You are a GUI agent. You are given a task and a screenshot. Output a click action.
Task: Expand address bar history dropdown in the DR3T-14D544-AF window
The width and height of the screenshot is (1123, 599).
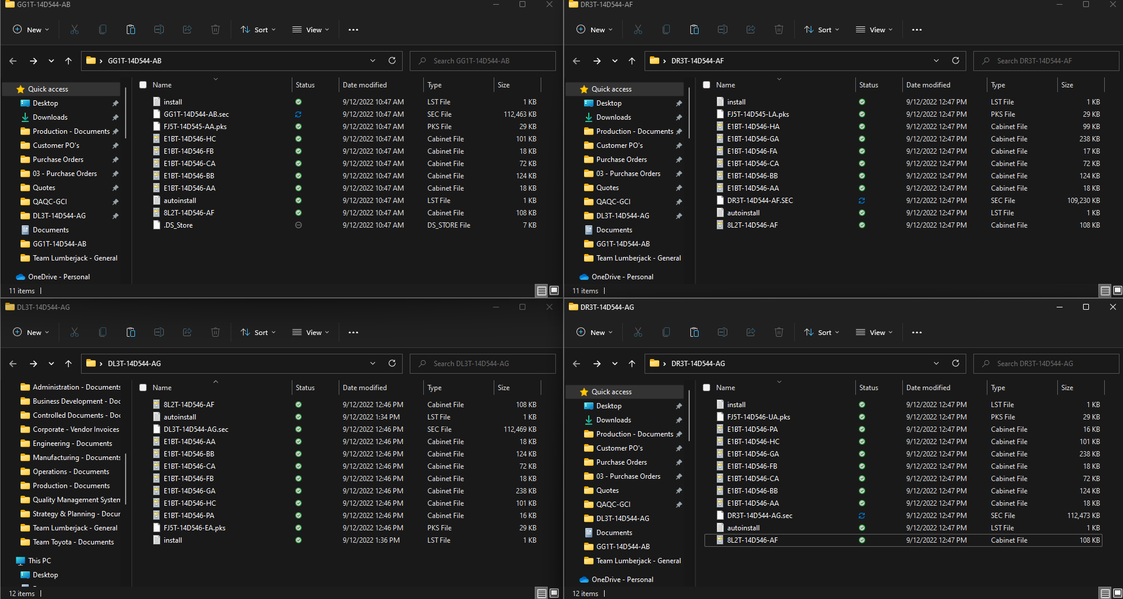(x=936, y=61)
